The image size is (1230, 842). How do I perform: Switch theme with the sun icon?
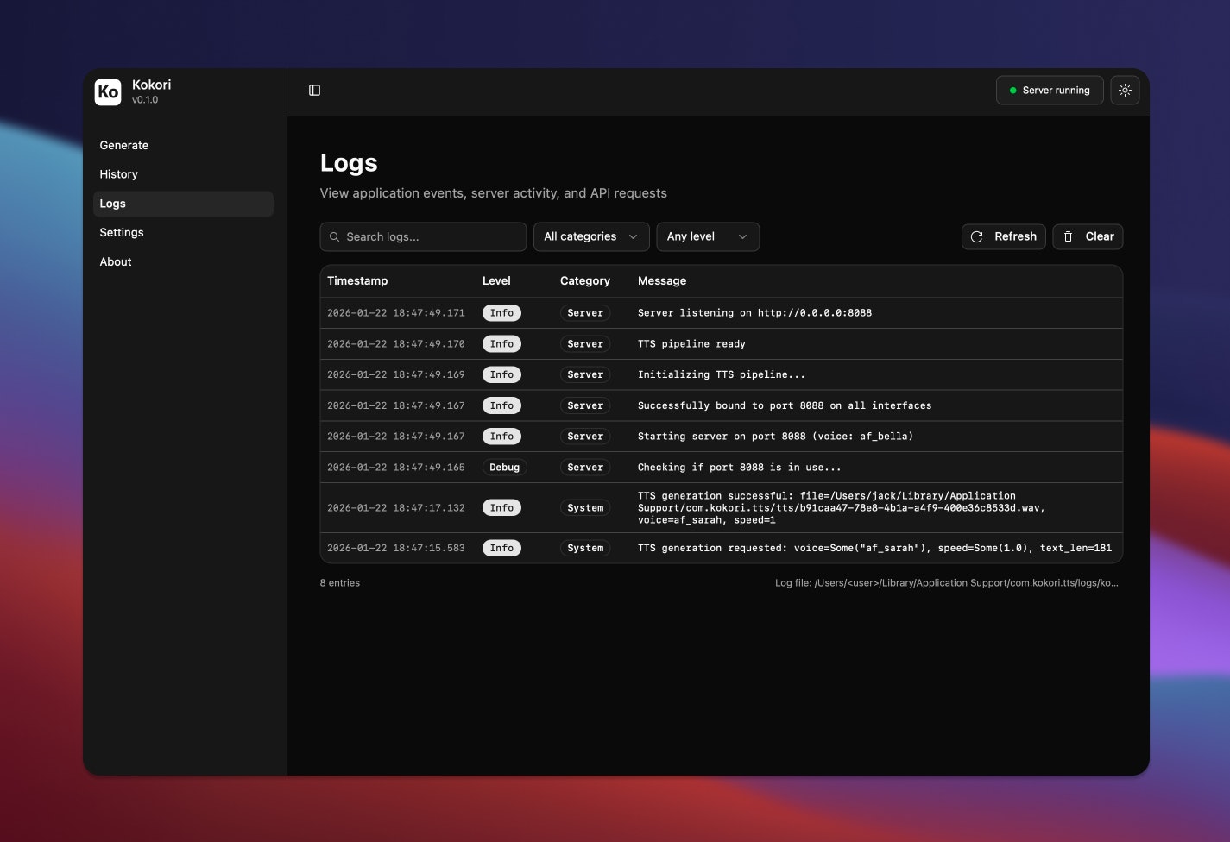tap(1125, 91)
